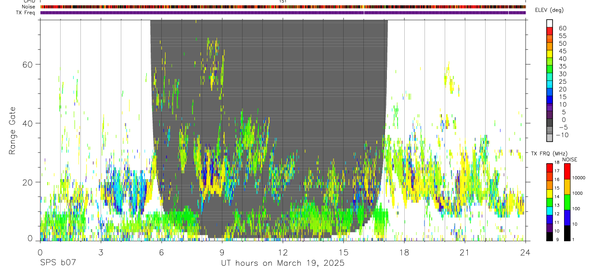This screenshot has width=591, height=273.
Task: Click the NOISE legend title
Action: (569, 159)
